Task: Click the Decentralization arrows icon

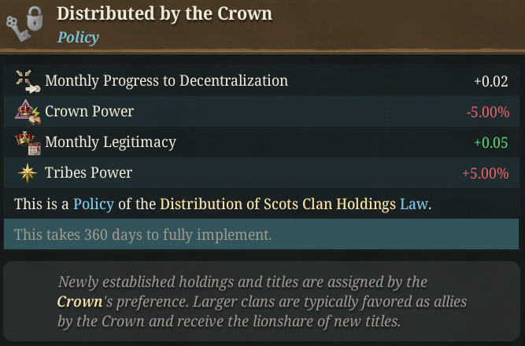Action: click(x=28, y=81)
